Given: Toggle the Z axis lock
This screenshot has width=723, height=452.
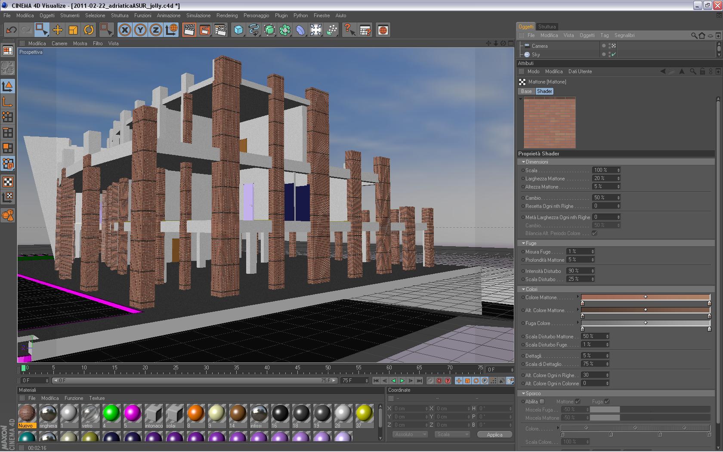Looking at the screenshot, I should (x=156, y=30).
